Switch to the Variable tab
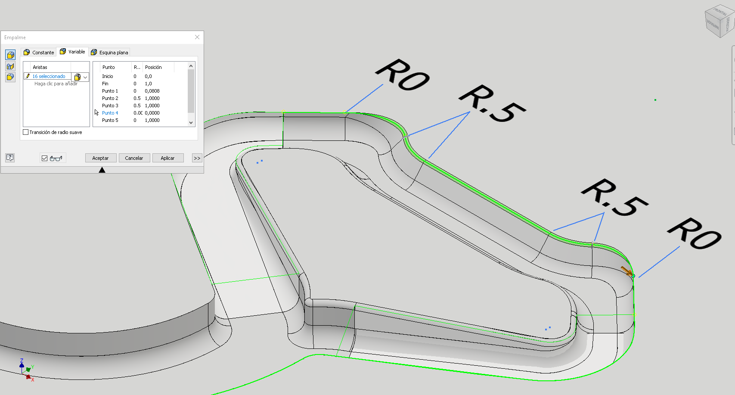Image resolution: width=735 pixels, height=395 pixels. tap(72, 52)
